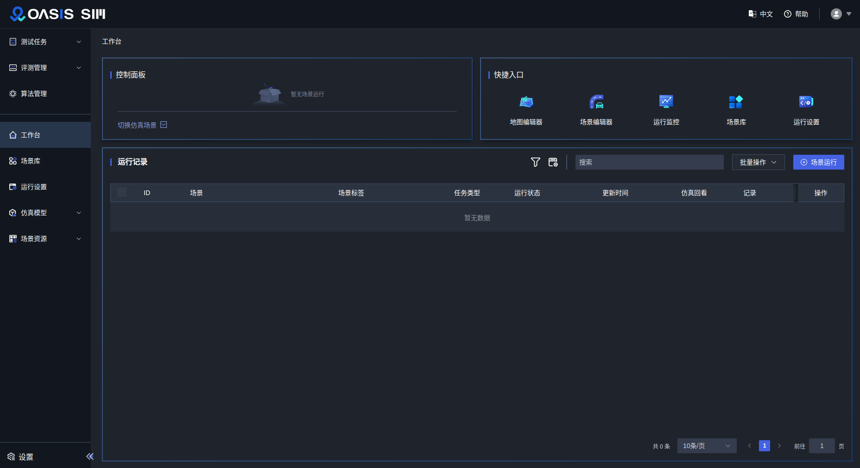Launch the 运行监控 monitoring shortcut icon
Viewport: 860px width, 468px height.
tap(666, 102)
